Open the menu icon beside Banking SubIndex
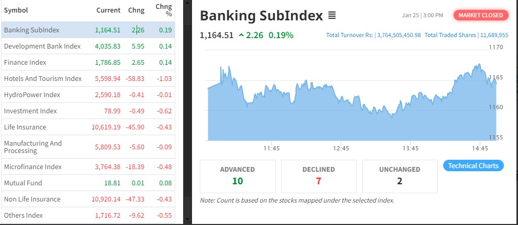518x225 pixels. (332, 16)
